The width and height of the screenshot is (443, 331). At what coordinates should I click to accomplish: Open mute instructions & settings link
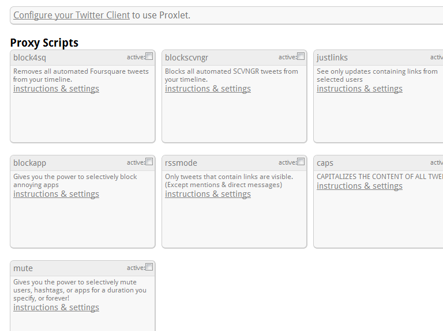(56, 307)
